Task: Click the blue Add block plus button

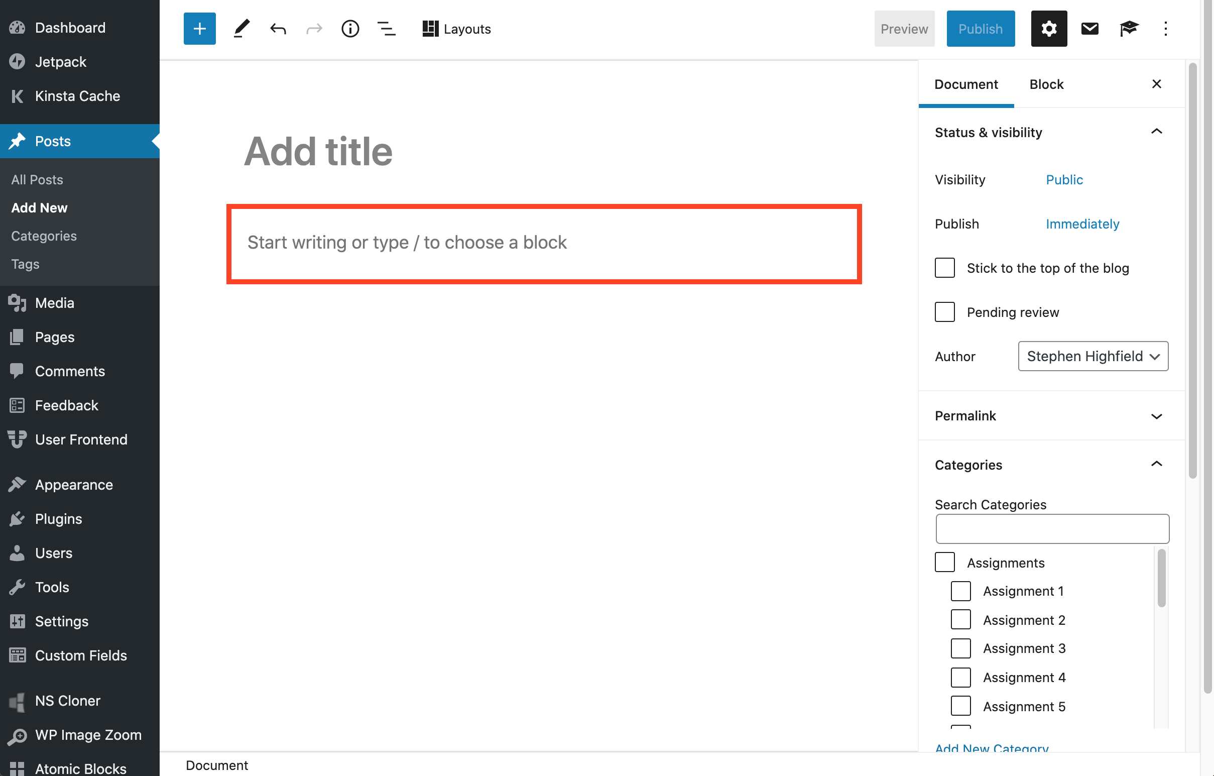Action: (199, 29)
